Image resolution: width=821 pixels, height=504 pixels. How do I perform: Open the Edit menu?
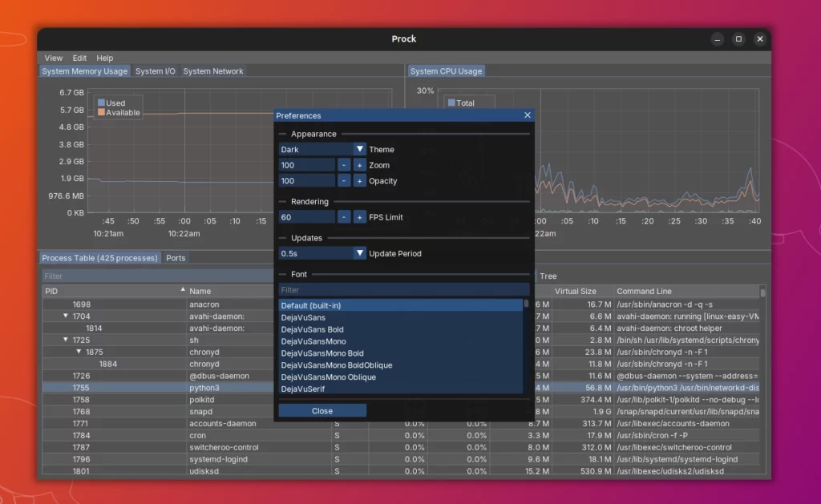(x=79, y=58)
